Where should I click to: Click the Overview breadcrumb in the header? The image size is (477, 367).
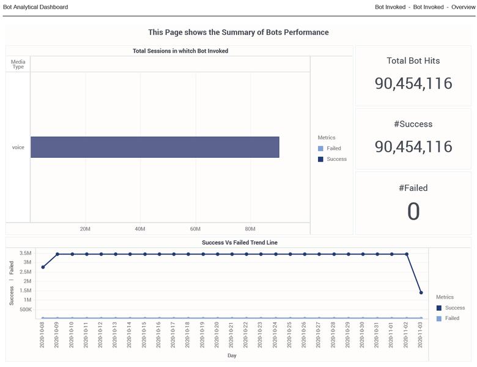click(463, 7)
